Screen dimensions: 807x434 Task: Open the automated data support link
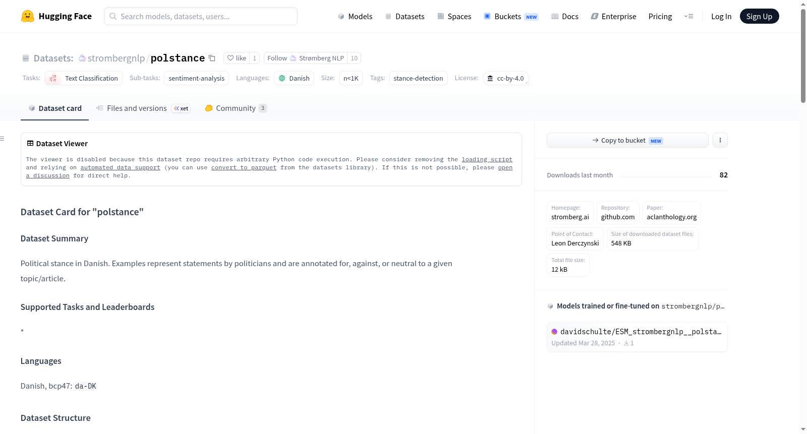point(120,167)
